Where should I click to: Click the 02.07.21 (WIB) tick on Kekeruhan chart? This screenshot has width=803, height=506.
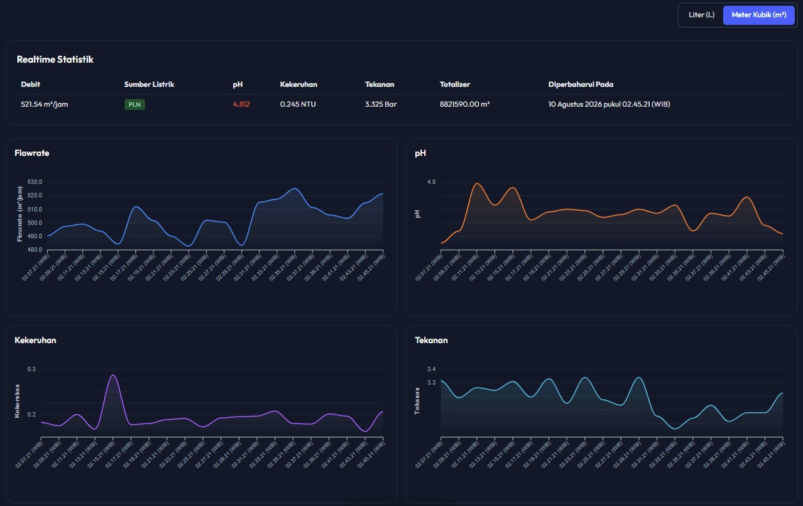pyautogui.click(x=29, y=456)
